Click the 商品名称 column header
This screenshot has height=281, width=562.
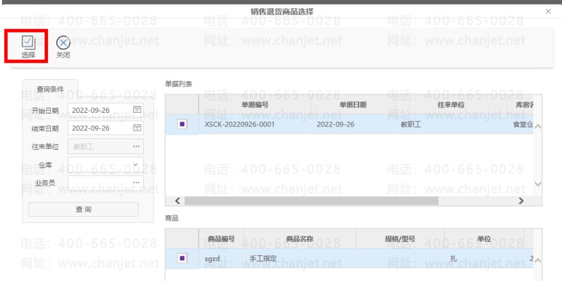point(300,238)
